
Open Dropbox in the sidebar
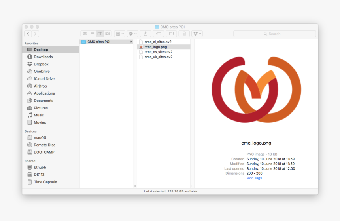[x=51, y=64]
